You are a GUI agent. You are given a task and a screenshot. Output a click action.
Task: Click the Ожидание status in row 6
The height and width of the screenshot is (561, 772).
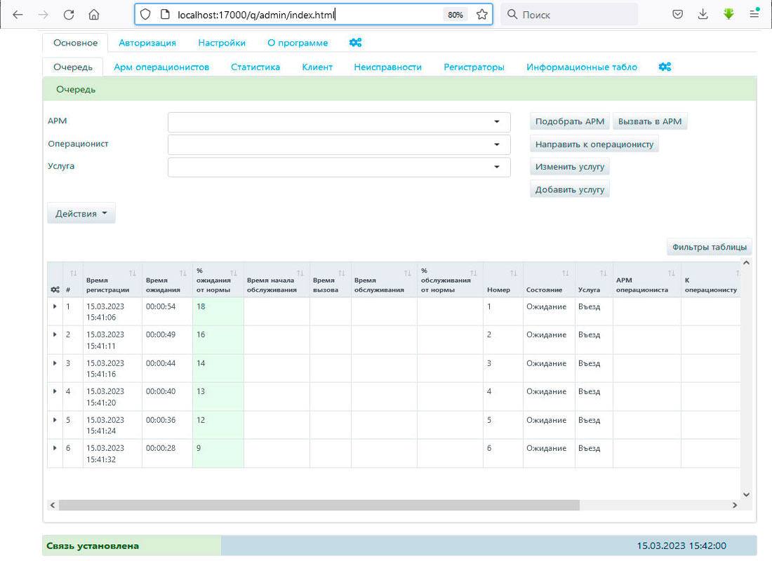tap(546, 448)
